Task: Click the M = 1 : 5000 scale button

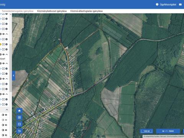Action: pos(168,131)
